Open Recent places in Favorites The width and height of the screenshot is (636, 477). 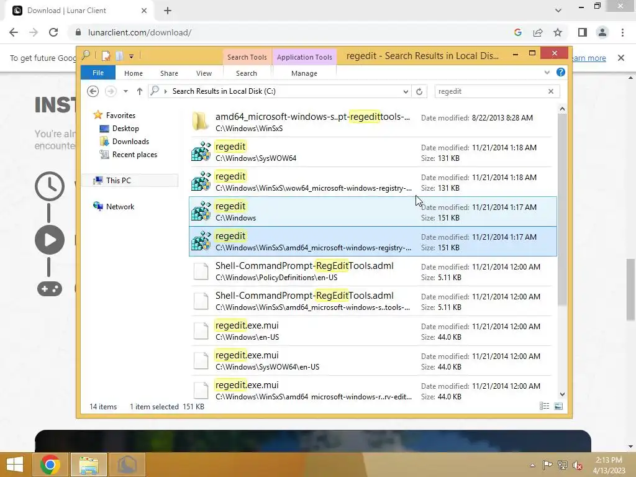point(135,155)
